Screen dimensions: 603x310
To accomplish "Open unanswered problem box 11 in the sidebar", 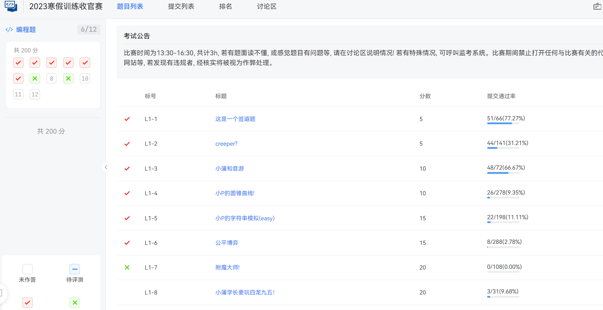I will [x=18, y=94].
